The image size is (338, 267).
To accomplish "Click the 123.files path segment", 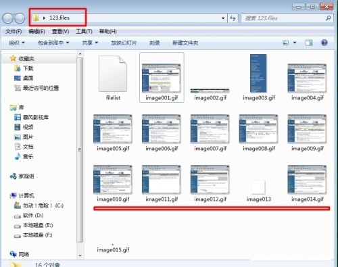I will click(x=59, y=18).
